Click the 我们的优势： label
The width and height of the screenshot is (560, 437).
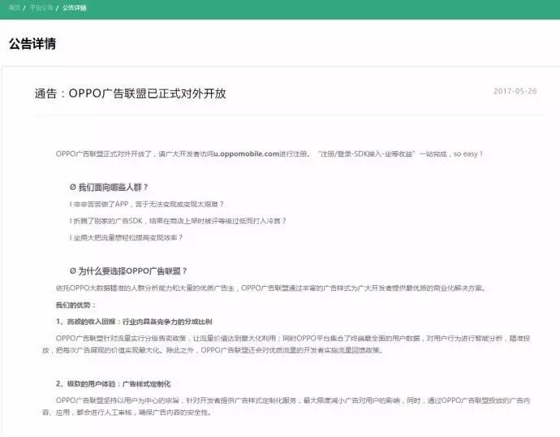[x=75, y=305]
